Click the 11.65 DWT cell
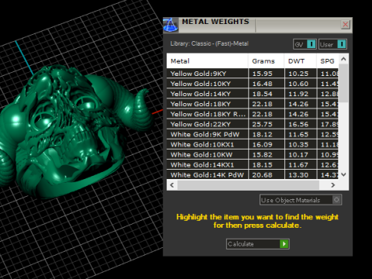The width and height of the screenshot is (372, 279). [x=301, y=134]
